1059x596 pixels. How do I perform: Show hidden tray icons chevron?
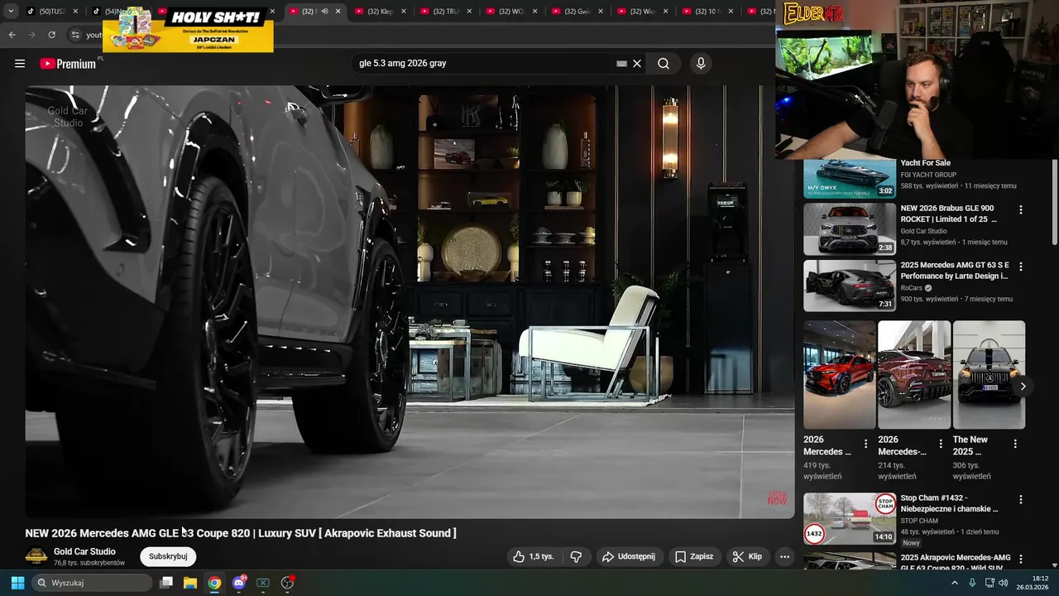tap(955, 583)
